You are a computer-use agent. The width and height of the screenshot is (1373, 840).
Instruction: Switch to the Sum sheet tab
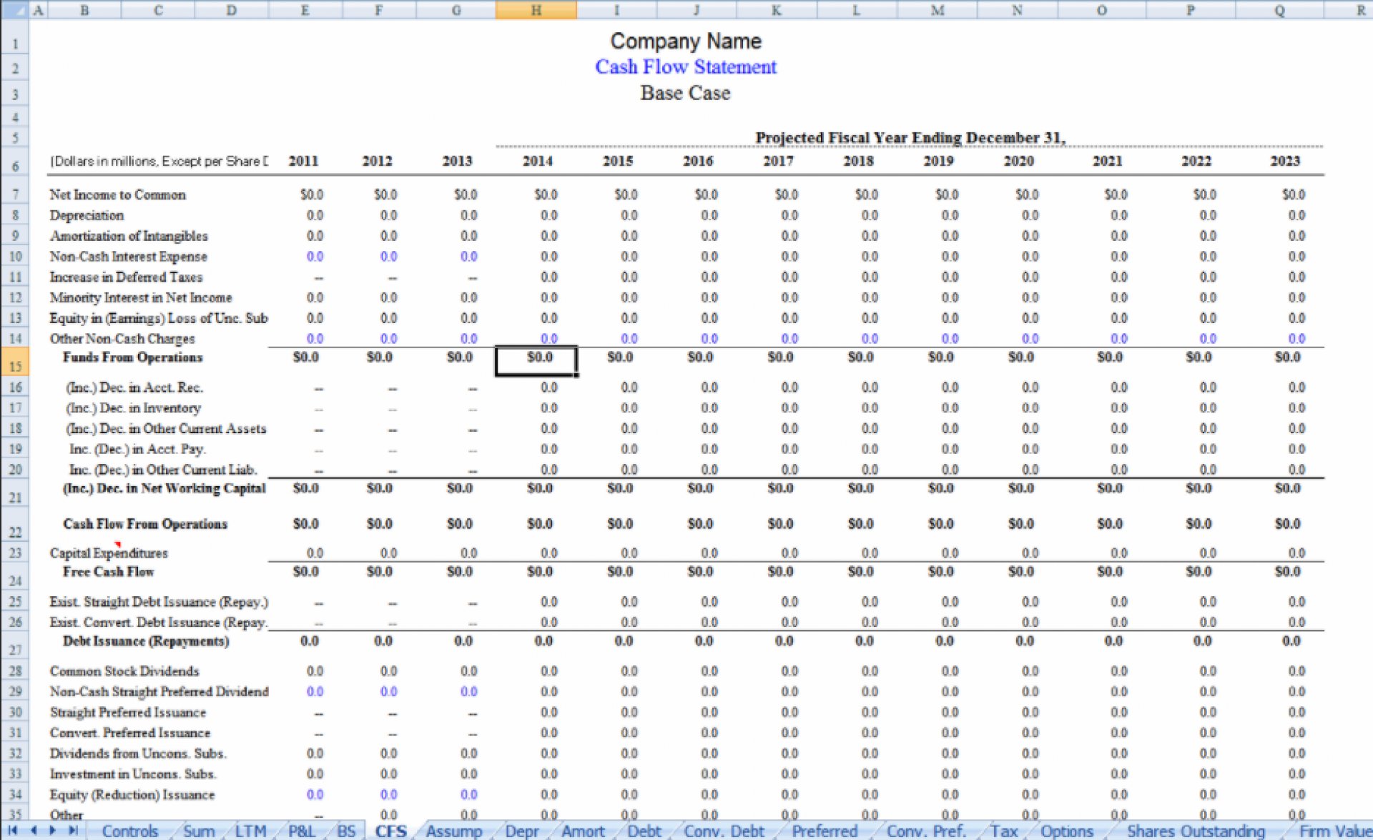coord(199,831)
